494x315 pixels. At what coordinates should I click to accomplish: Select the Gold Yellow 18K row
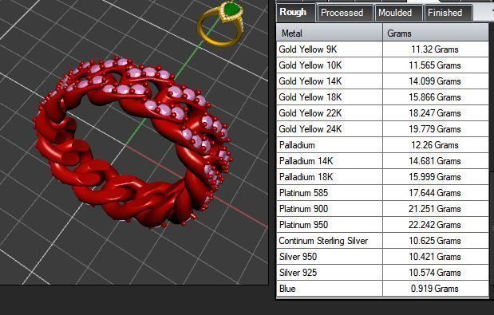tap(382, 97)
